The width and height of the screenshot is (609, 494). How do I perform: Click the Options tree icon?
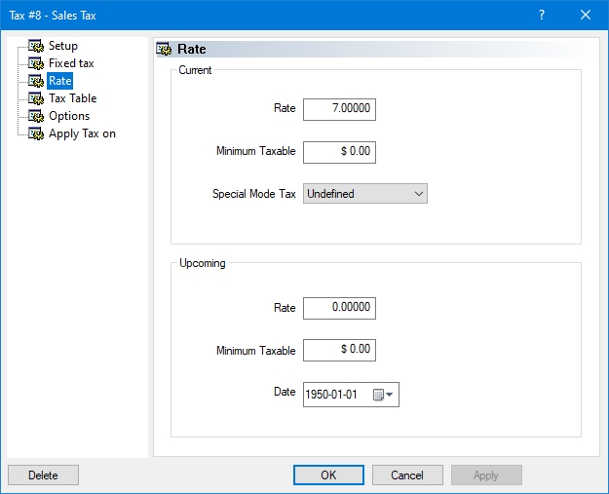pyautogui.click(x=36, y=116)
